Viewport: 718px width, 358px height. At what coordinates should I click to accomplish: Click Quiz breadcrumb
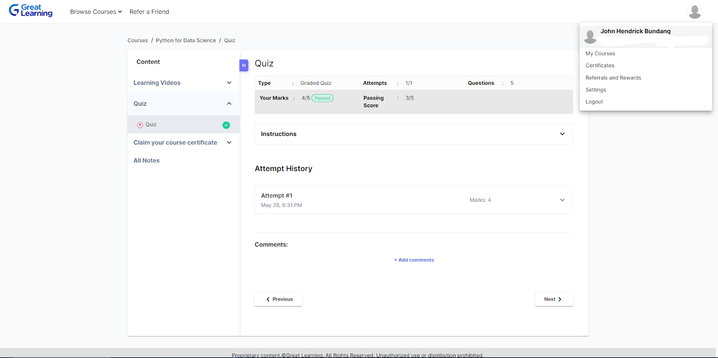pos(230,40)
